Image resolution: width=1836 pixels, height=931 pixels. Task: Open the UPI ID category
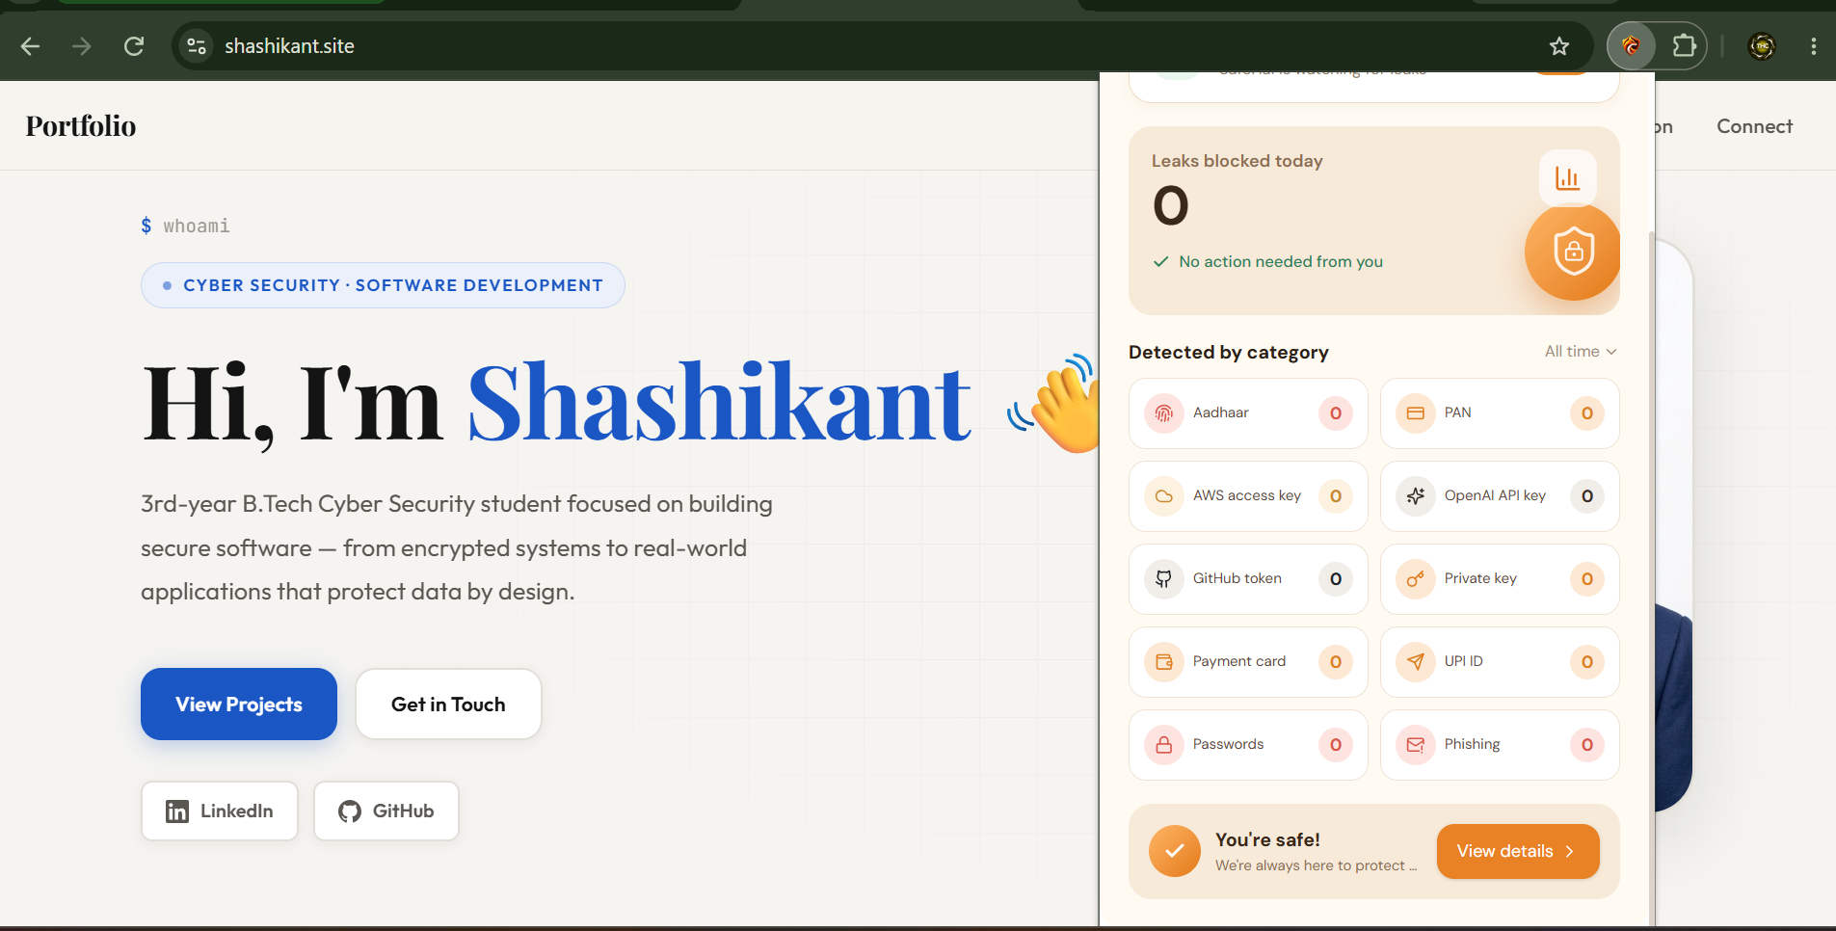pos(1500,662)
